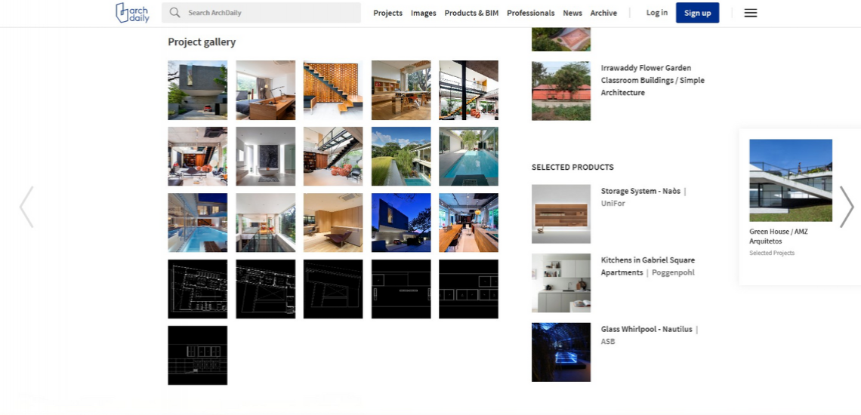Open Glass Whirlpool - Nautilus product

pyautogui.click(x=646, y=330)
